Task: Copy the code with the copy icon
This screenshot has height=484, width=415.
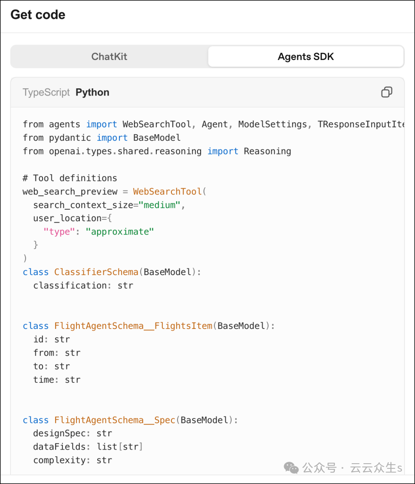Action: click(x=387, y=92)
